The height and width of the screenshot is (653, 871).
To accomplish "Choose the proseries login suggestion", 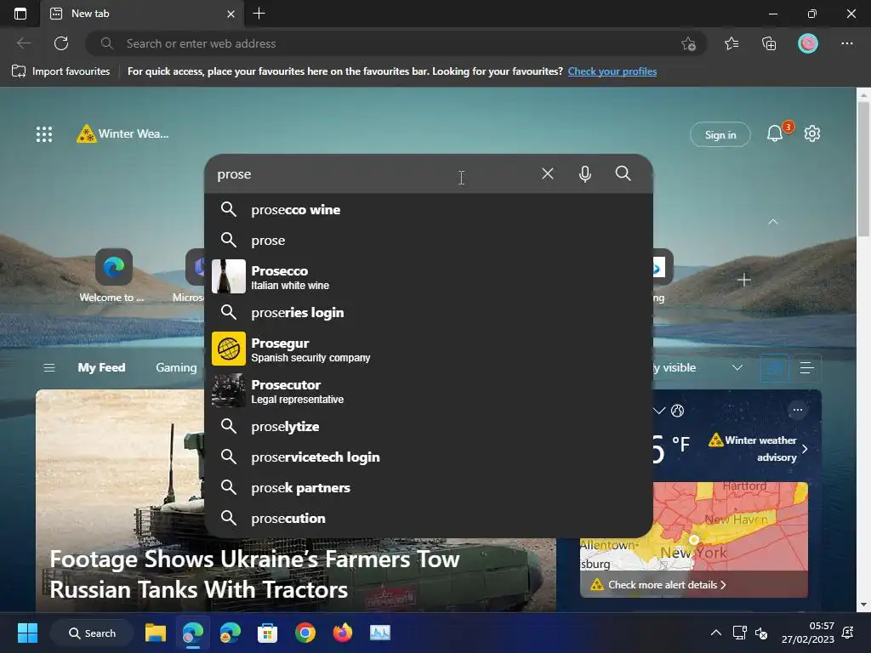I will pos(429,313).
